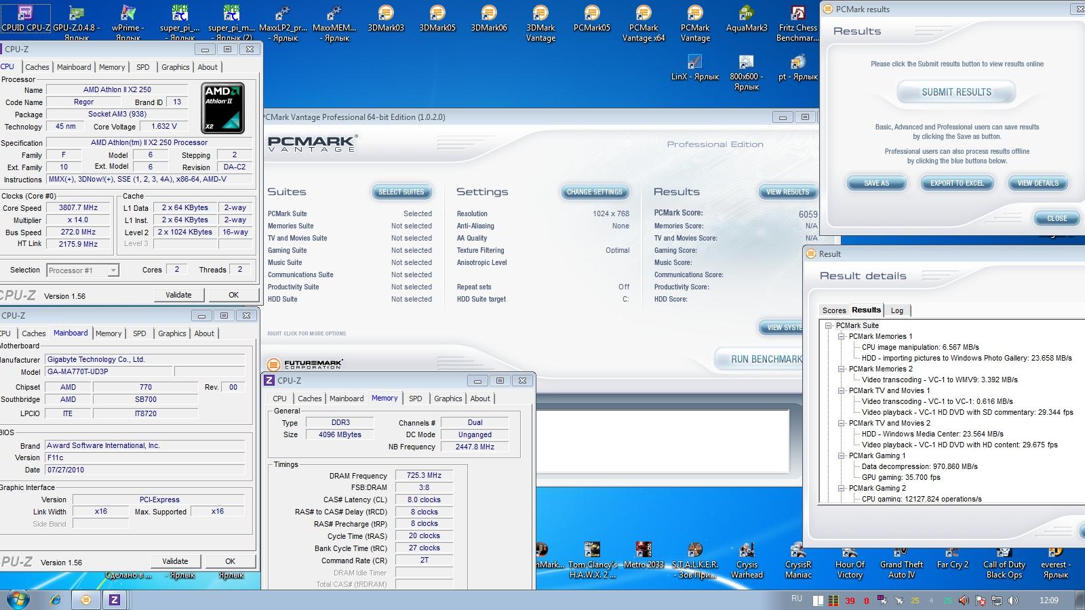Viewport: 1085px width, 610px height.
Task: Click EXPORT TO EXCEL button
Action: (957, 183)
